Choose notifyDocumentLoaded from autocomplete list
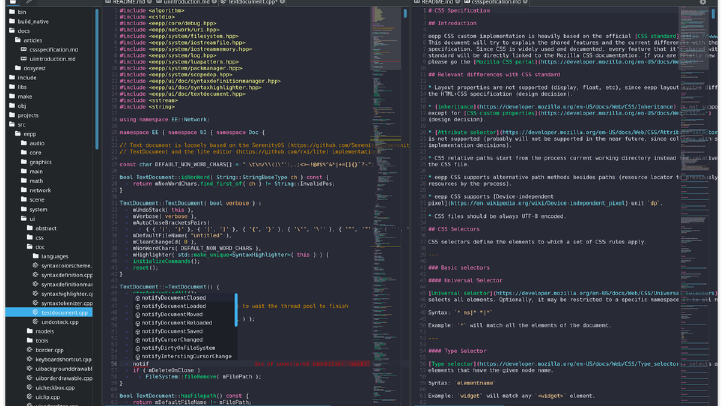This screenshot has width=723, height=406. (x=184, y=306)
